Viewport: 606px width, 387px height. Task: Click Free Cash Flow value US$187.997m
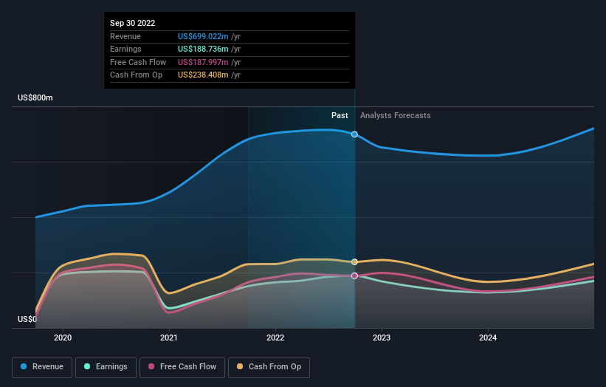coord(203,62)
